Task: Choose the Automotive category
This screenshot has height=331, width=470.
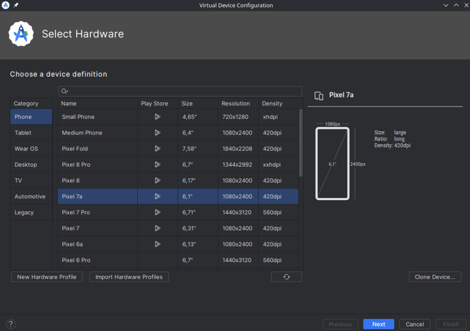Action: [x=30, y=196]
